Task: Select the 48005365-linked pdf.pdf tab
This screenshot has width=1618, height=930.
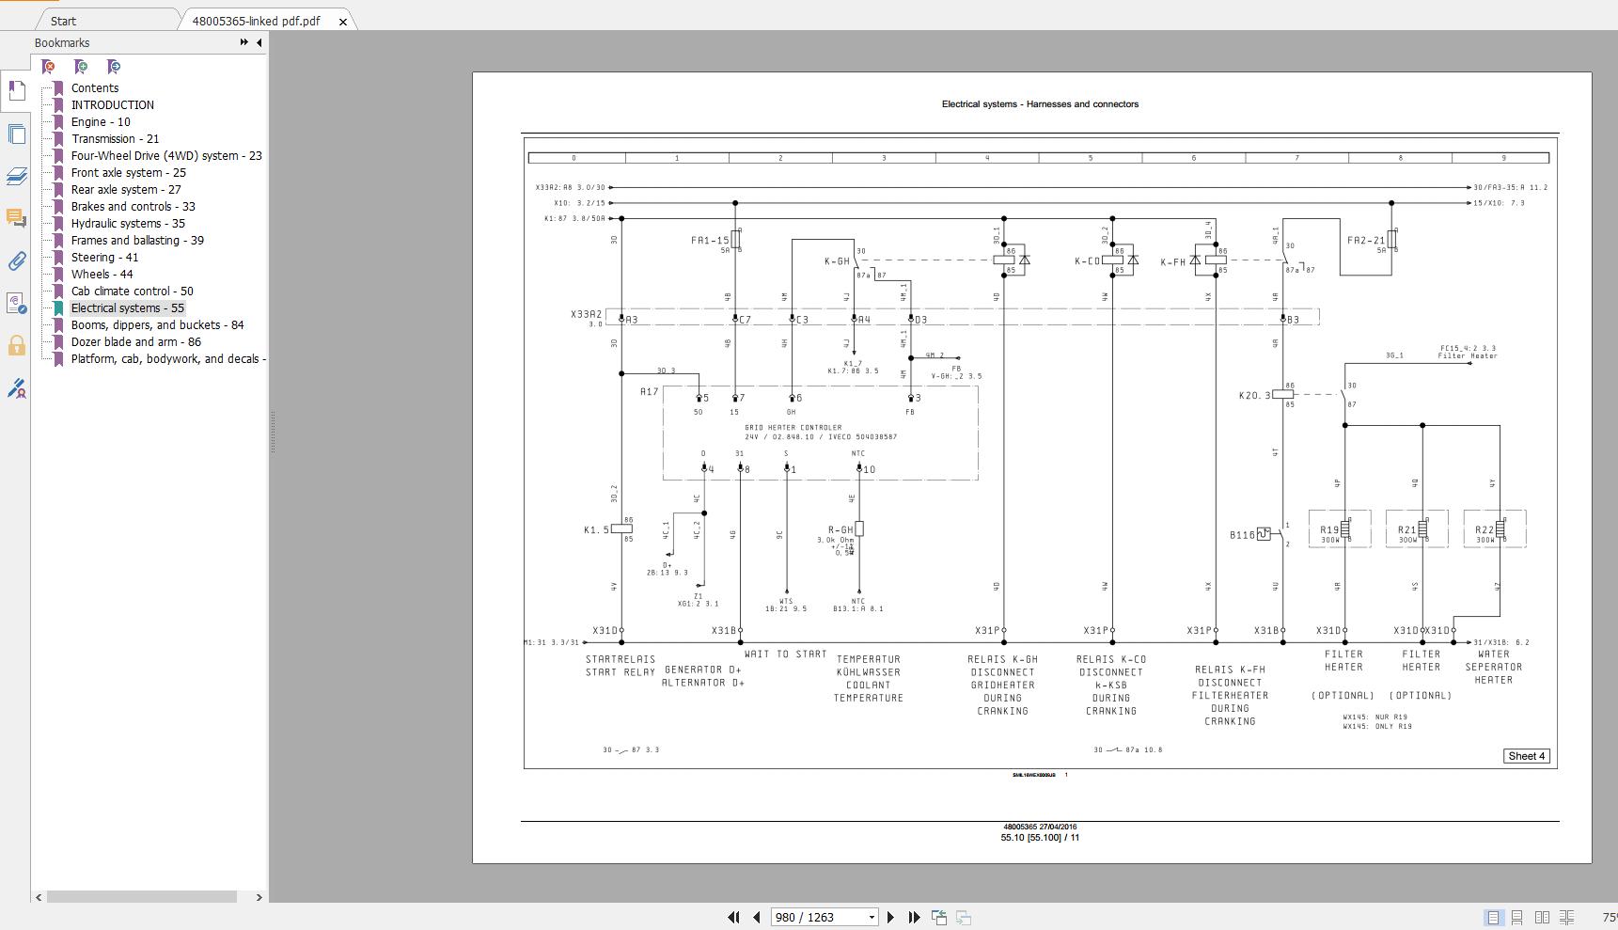Action: [x=254, y=19]
